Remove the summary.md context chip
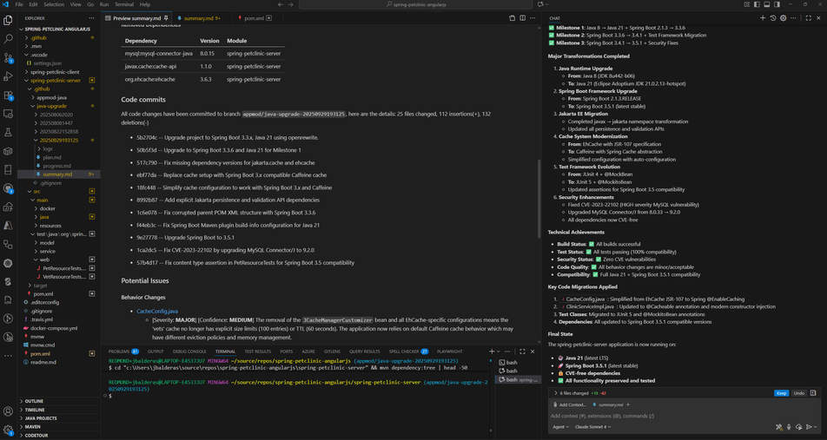 (x=628, y=404)
